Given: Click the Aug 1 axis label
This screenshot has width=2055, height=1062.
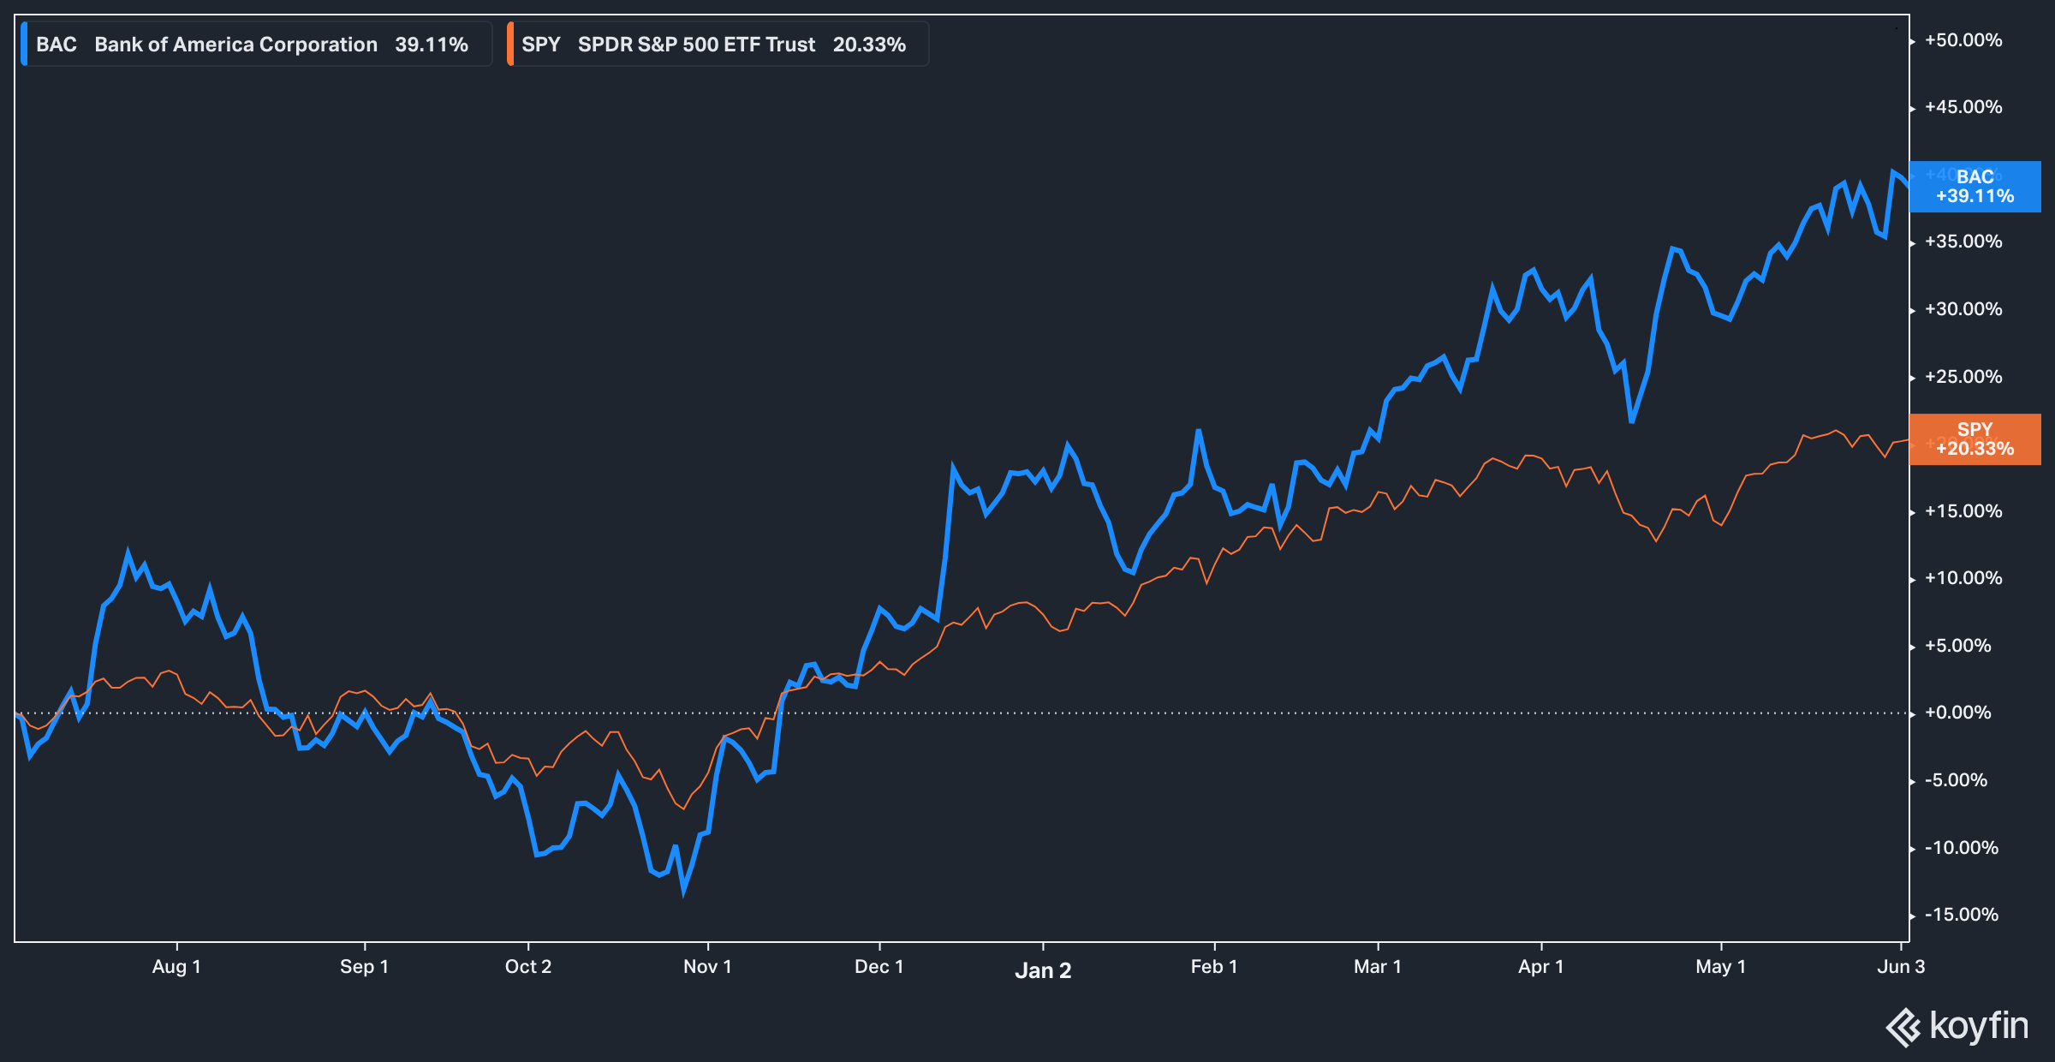Looking at the screenshot, I should point(176,967).
